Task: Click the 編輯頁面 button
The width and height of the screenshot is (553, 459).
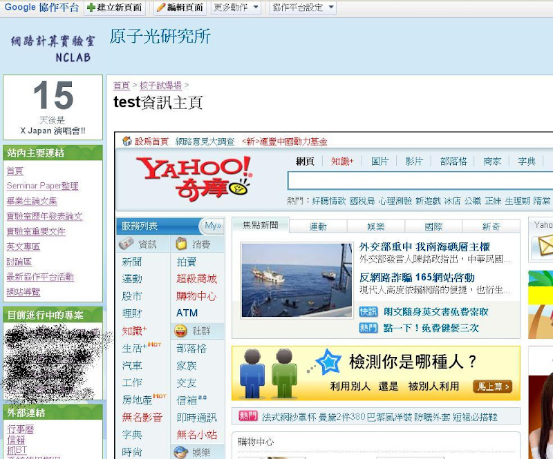Action: pos(180,8)
